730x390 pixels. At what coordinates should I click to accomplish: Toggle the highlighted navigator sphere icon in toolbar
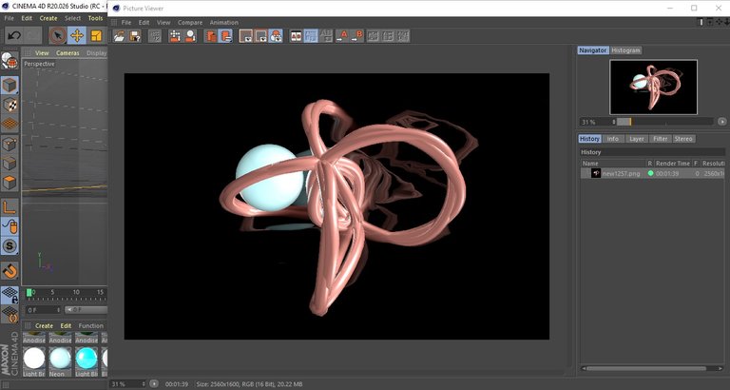click(276, 36)
